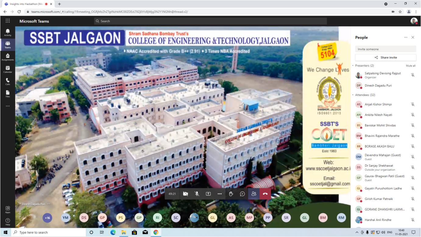Image resolution: width=421 pixels, height=237 pixels.
Task: Open the profile picture menu
Action: (414, 21)
